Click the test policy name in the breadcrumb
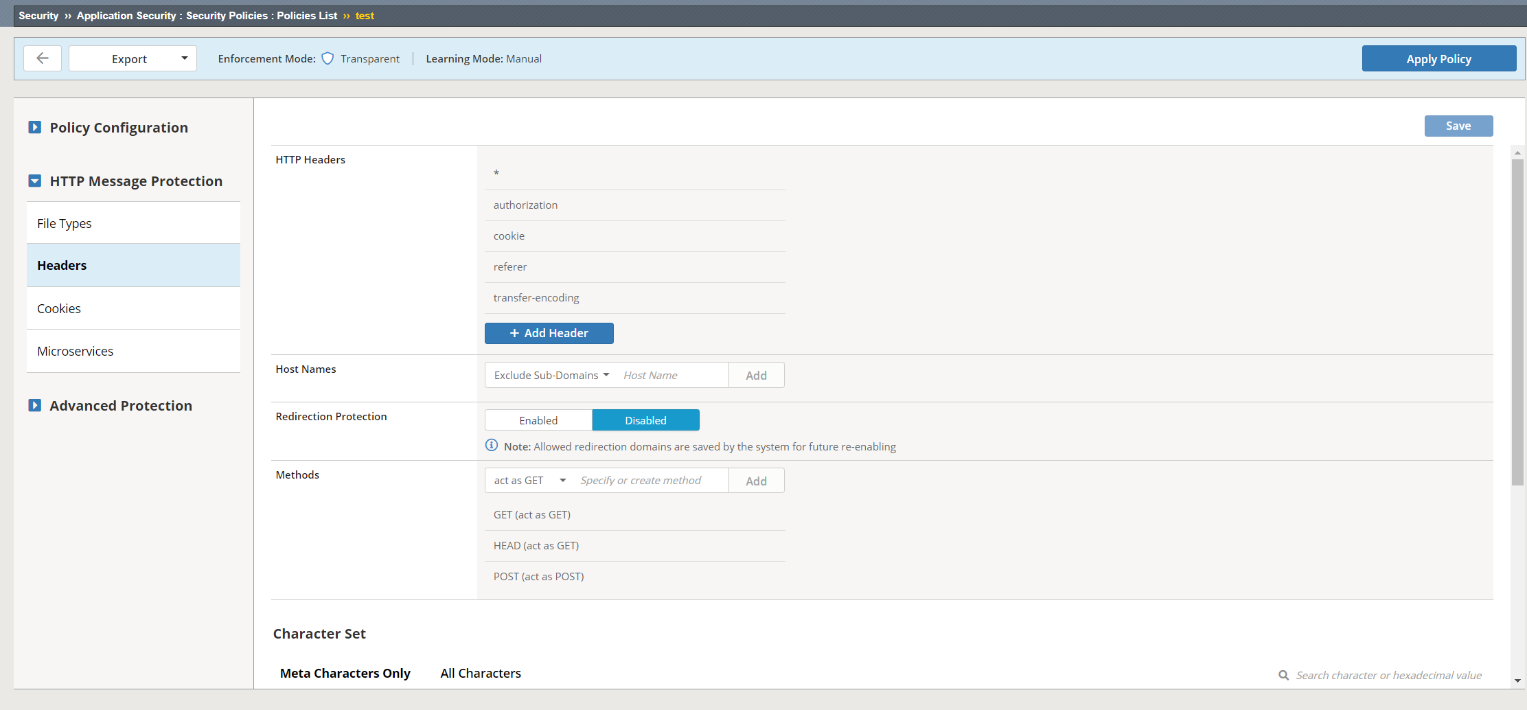 pos(365,15)
